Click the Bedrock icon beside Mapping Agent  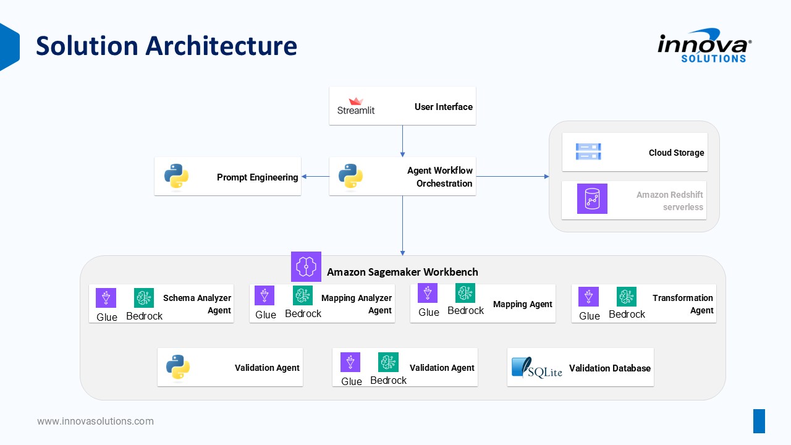(x=465, y=293)
